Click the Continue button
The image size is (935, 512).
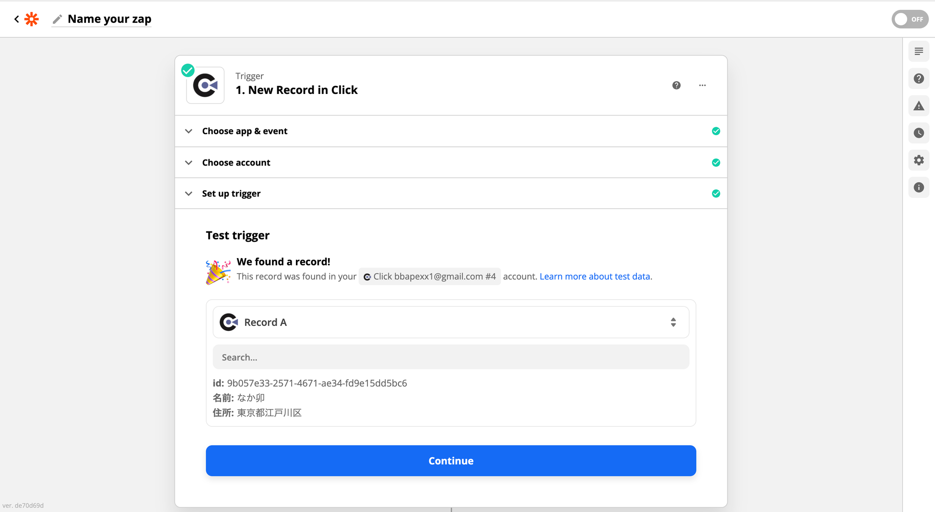(x=451, y=461)
